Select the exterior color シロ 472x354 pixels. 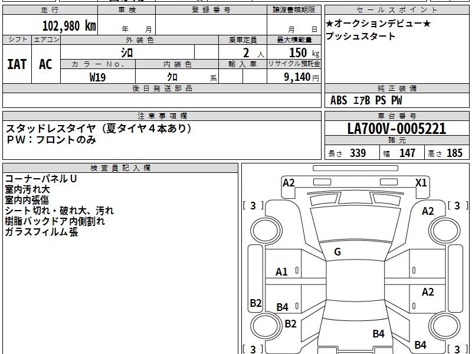[x=127, y=53]
